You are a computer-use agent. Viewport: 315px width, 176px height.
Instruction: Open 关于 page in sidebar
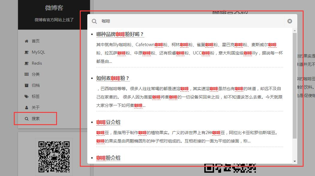pyautogui.click(x=36, y=107)
